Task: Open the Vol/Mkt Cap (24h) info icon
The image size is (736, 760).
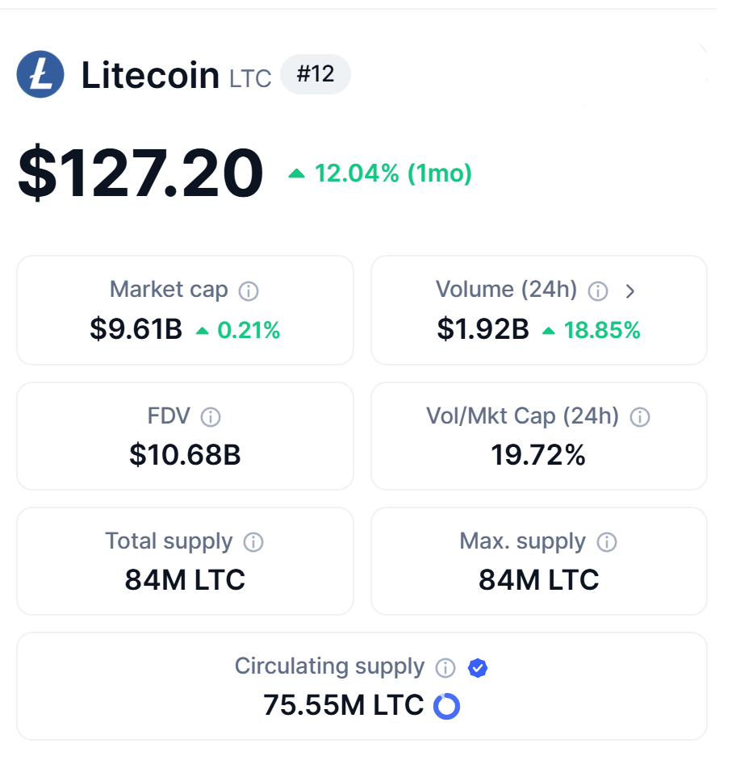Action: 640,417
